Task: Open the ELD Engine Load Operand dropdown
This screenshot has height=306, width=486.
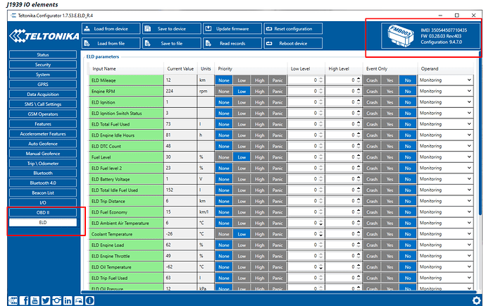Action: (445, 245)
